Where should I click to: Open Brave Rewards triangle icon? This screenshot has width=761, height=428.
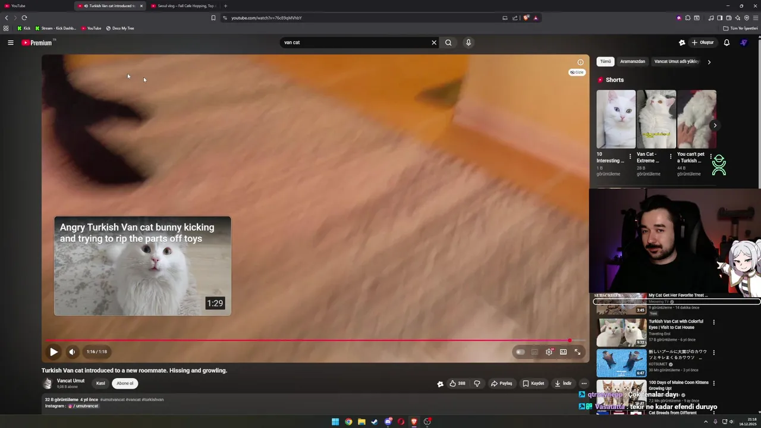[x=536, y=18]
